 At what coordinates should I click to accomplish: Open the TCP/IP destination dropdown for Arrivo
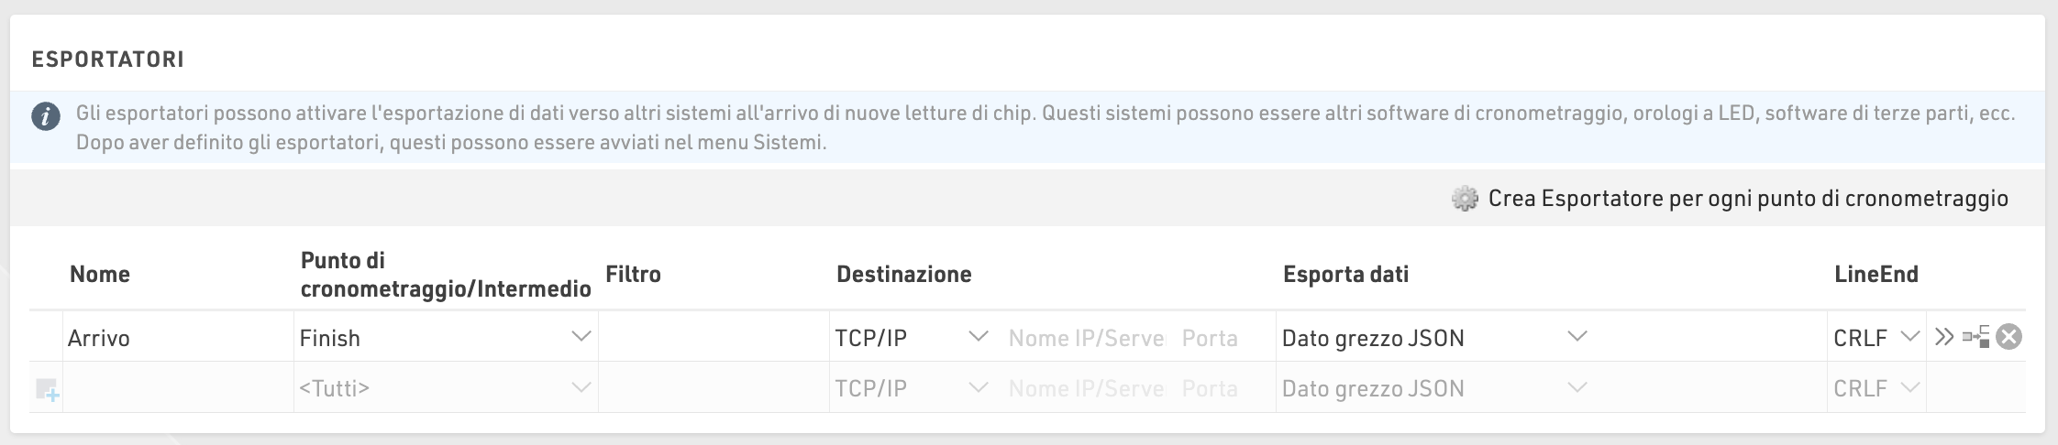tap(979, 337)
